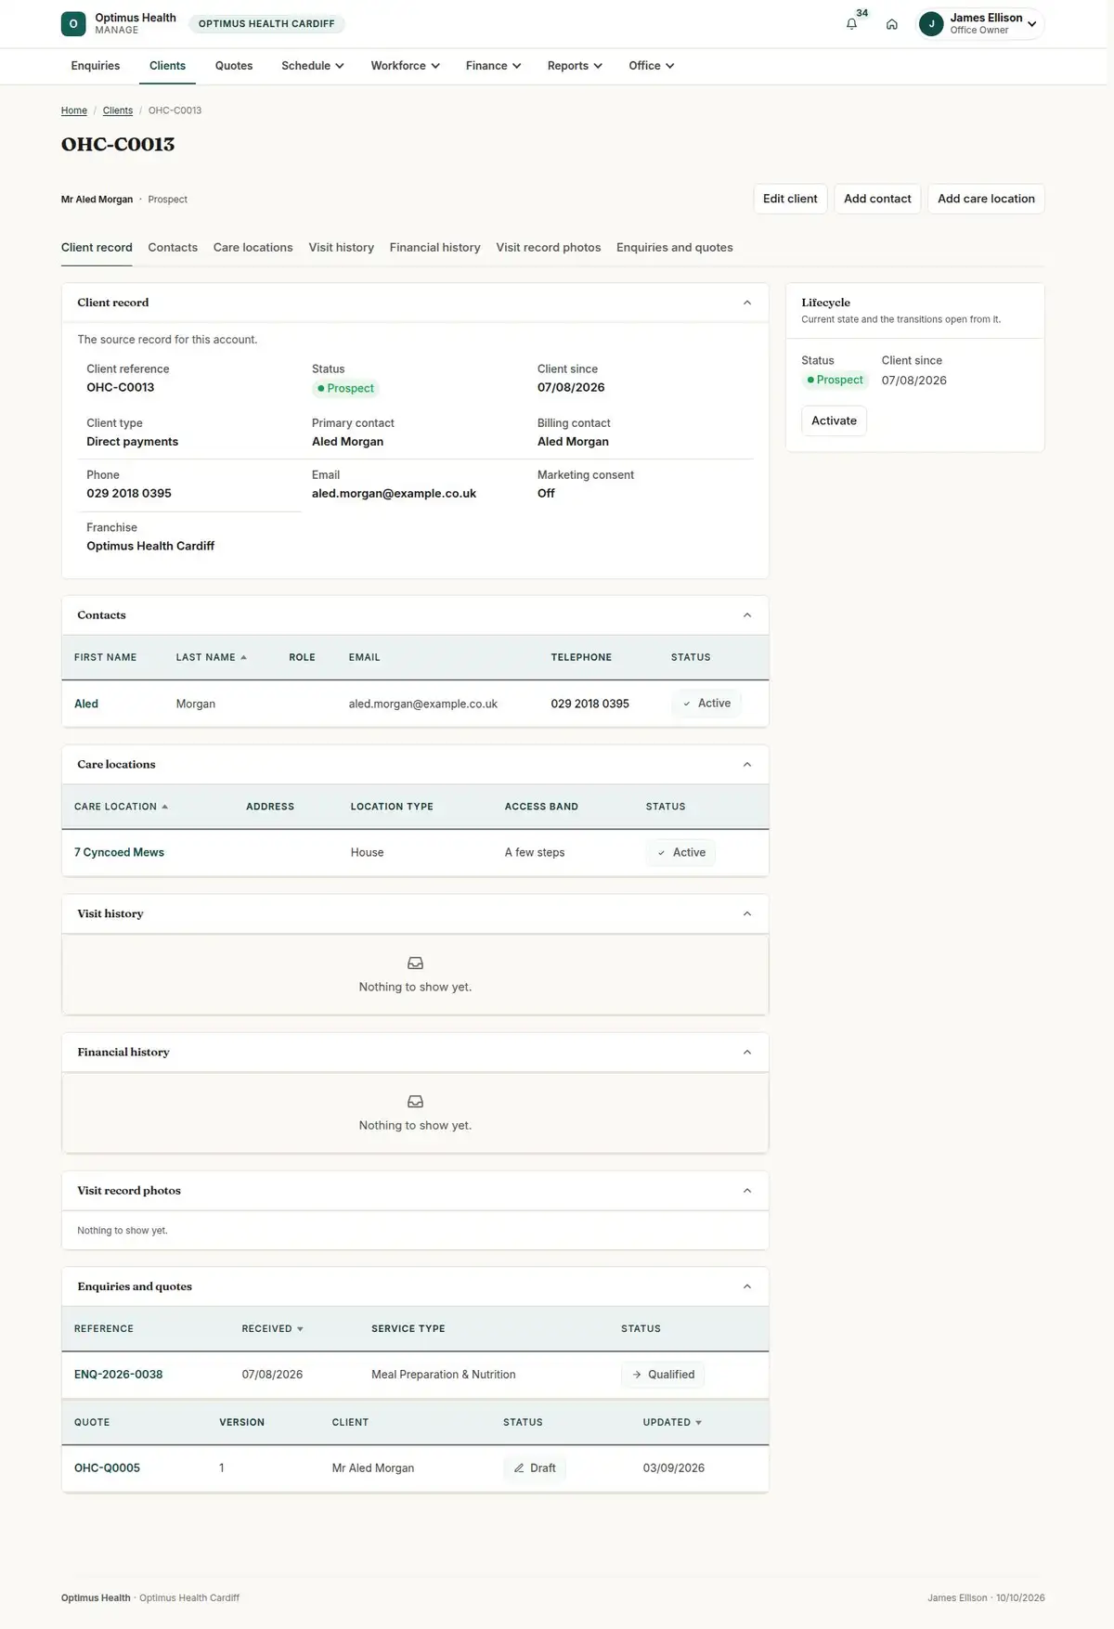Collapse the Financial history panel
1114x1629 pixels.
(x=747, y=1053)
